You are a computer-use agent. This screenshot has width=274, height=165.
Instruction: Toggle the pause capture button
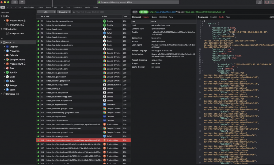(x=14, y=2)
